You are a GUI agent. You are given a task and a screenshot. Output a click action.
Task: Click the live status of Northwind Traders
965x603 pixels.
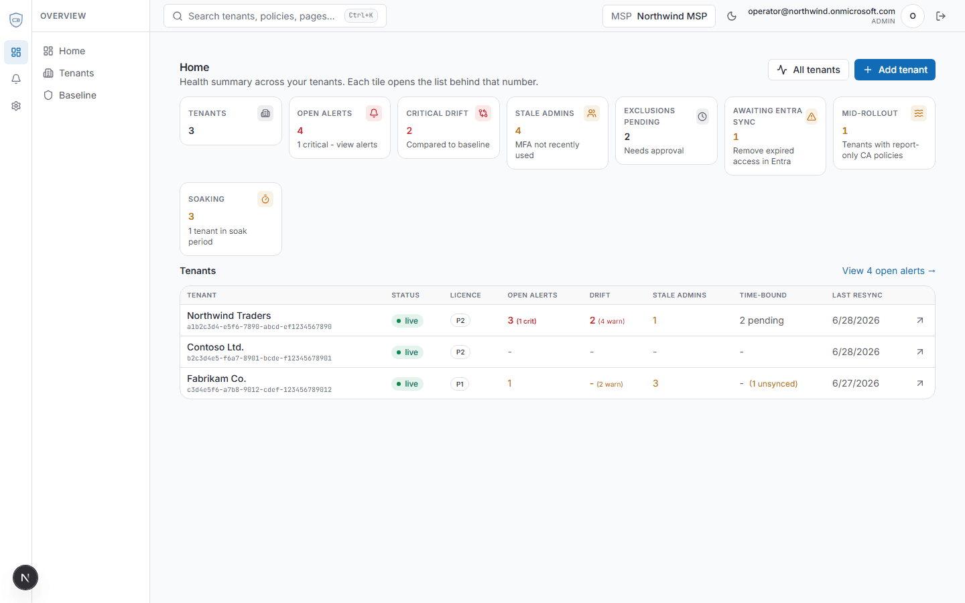pos(407,321)
